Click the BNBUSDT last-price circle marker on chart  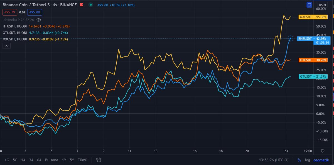[x=290, y=38]
